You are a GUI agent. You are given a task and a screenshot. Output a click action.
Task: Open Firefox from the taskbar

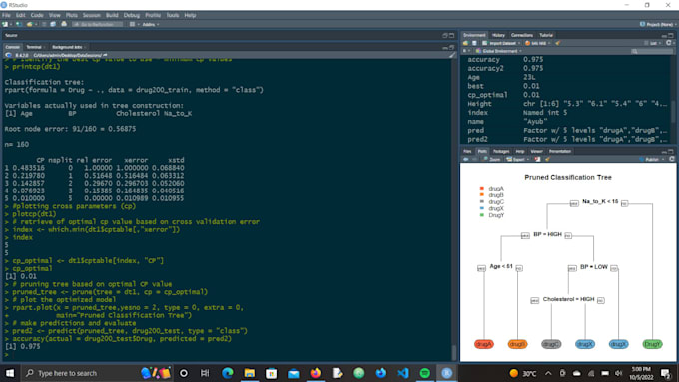pos(316,373)
